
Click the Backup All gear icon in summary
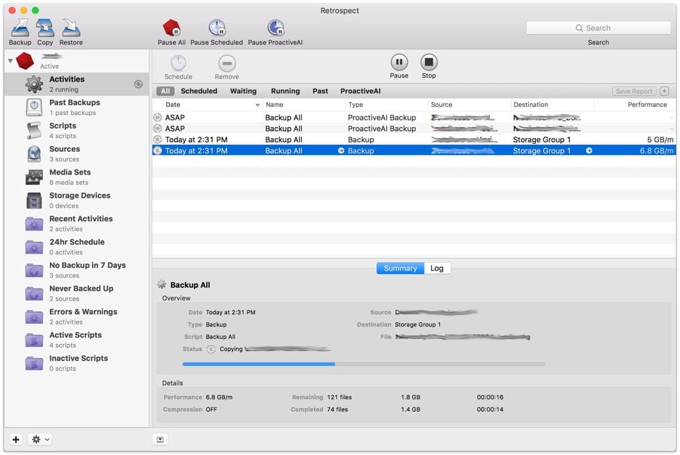click(162, 284)
